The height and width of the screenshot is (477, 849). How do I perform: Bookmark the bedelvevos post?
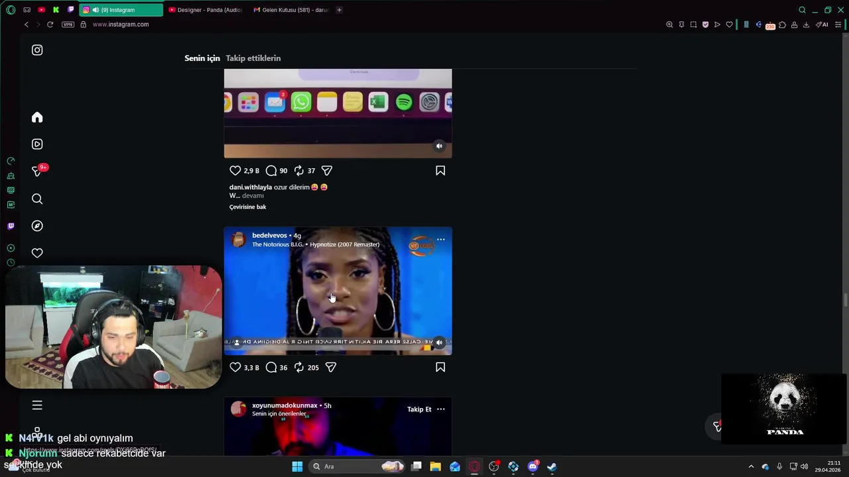click(x=440, y=367)
